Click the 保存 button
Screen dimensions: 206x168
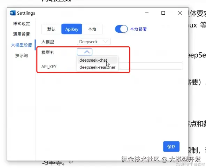click(171, 146)
